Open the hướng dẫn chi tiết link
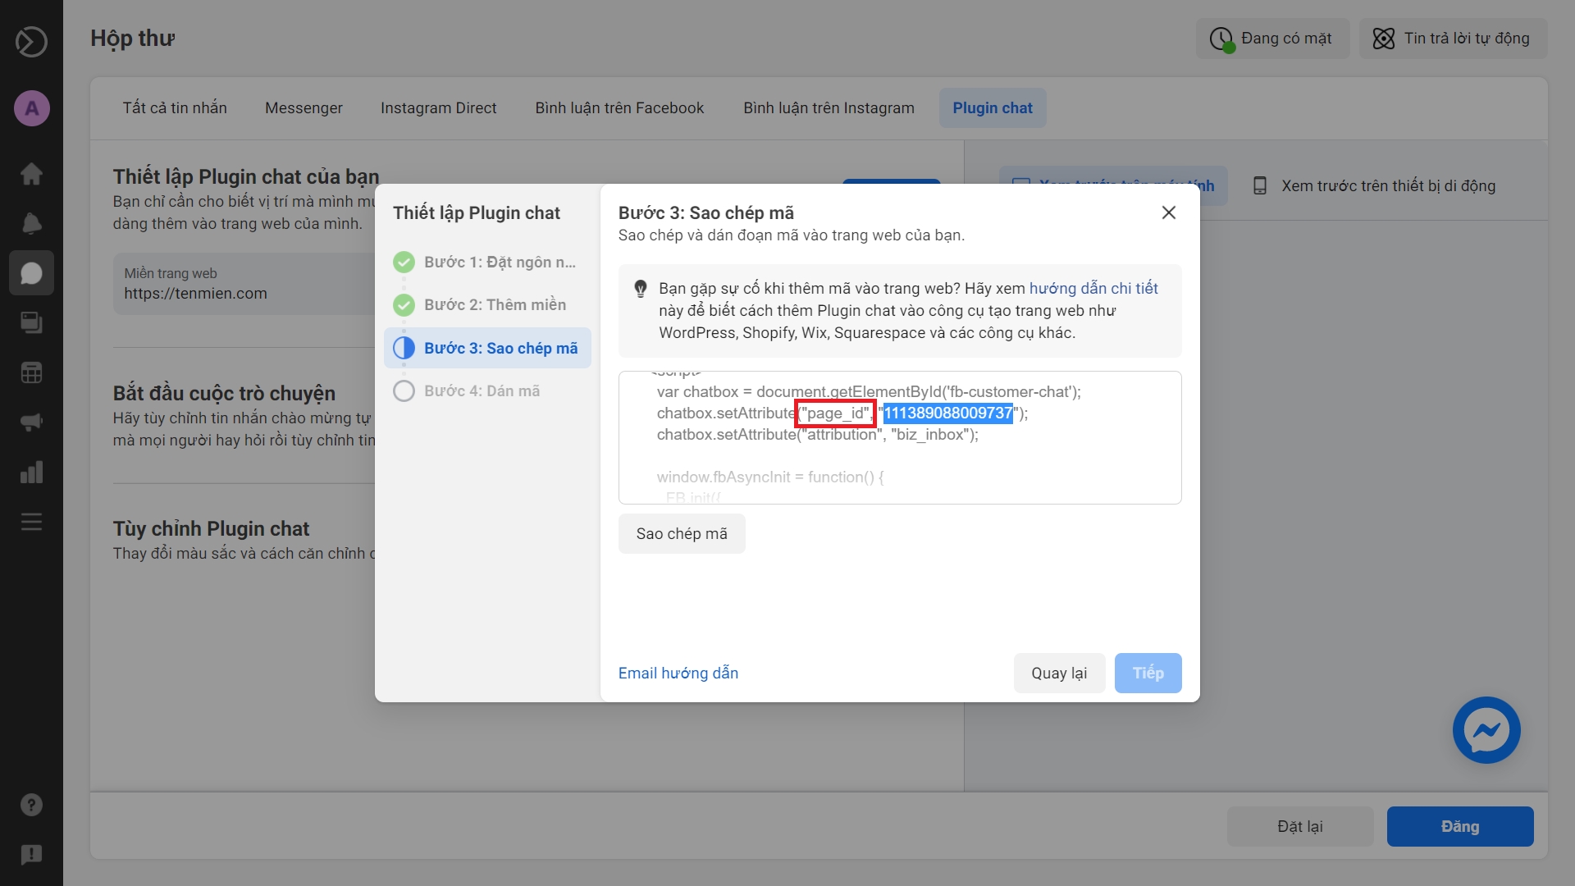1575x886 pixels. point(1093,289)
